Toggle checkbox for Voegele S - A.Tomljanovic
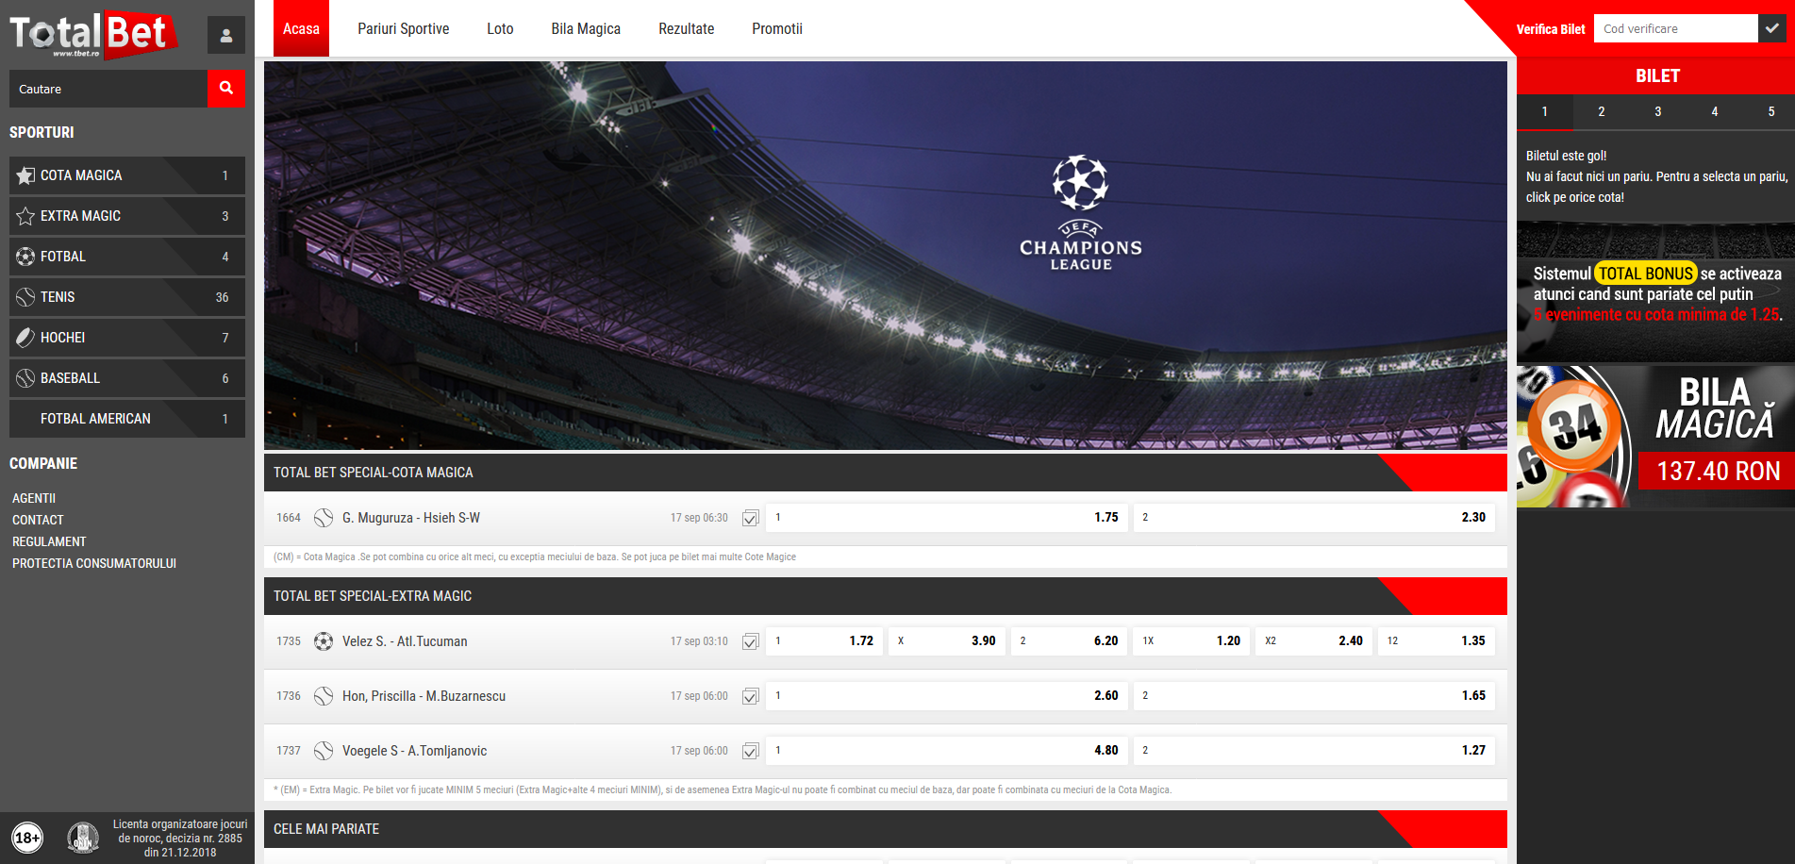Image resolution: width=1795 pixels, height=864 pixels. [x=751, y=751]
